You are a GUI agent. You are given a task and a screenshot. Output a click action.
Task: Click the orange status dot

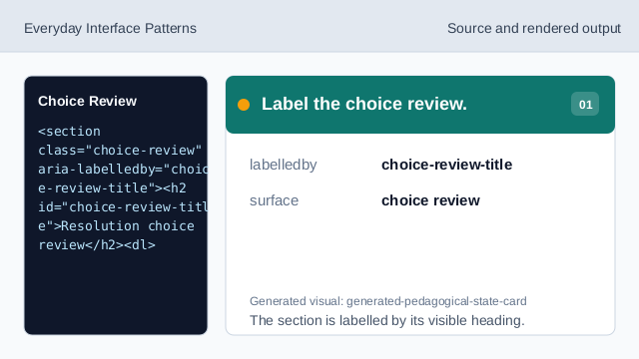click(x=244, y=105)
